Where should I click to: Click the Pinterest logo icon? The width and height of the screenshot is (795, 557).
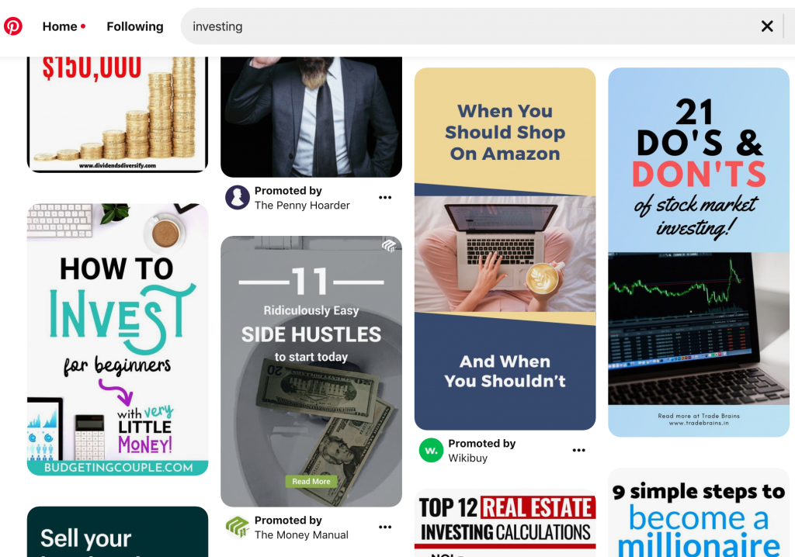(x=13, y=26)
